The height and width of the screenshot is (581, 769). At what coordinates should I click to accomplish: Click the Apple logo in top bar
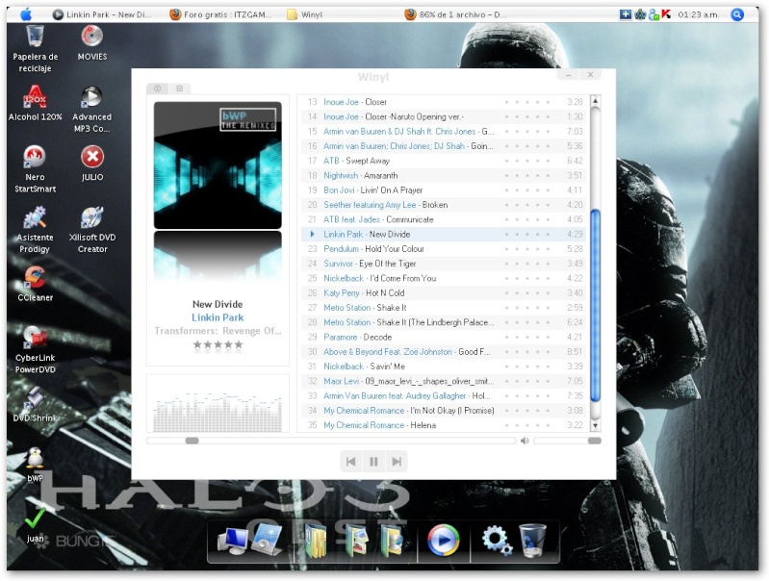(26, 14)
